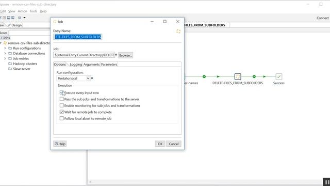Maximize the Job dialog window

[165, 22]
